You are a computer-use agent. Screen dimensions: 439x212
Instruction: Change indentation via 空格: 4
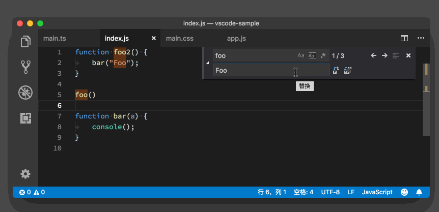[x=304, y=192]
